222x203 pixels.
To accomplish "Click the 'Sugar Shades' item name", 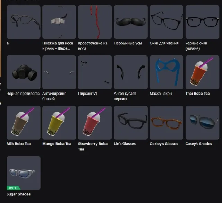I will (x=18, y=194).
